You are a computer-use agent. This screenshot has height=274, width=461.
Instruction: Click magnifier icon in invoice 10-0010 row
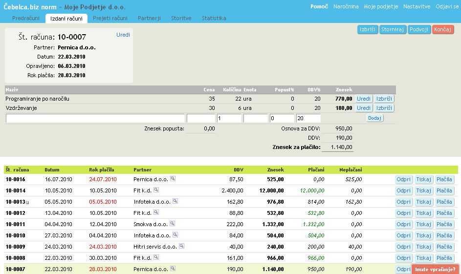click(x=175, y=235)
